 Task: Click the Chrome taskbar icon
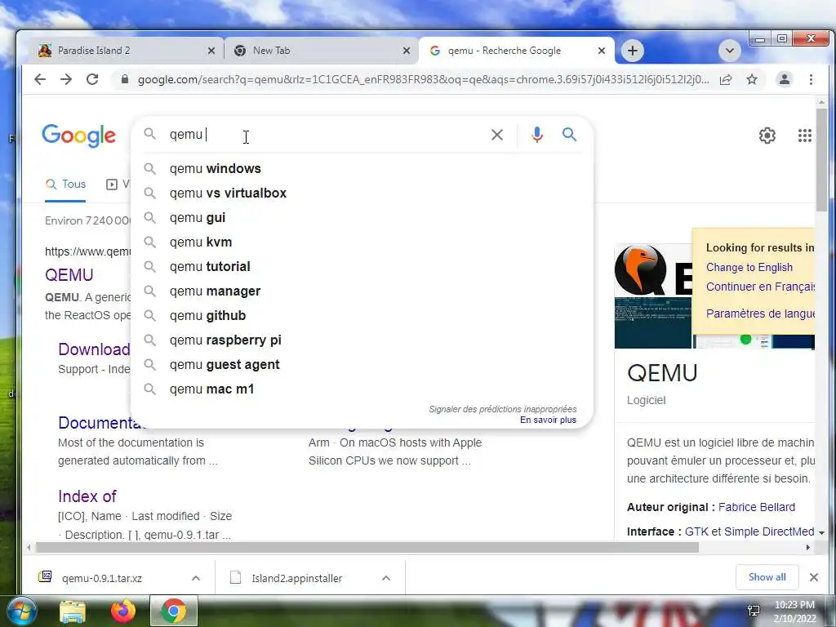pyautogui.click(x=174, y=611)
